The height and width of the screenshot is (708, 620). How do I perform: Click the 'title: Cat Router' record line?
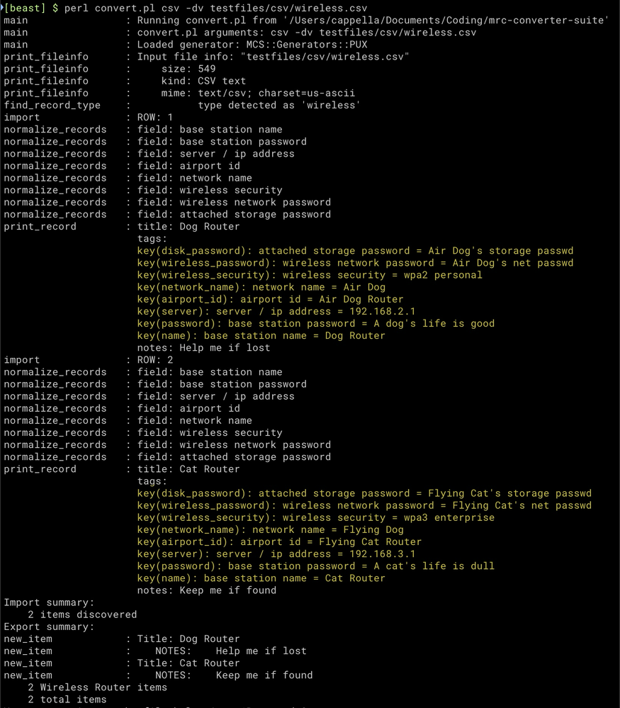[x=188, y=469]
